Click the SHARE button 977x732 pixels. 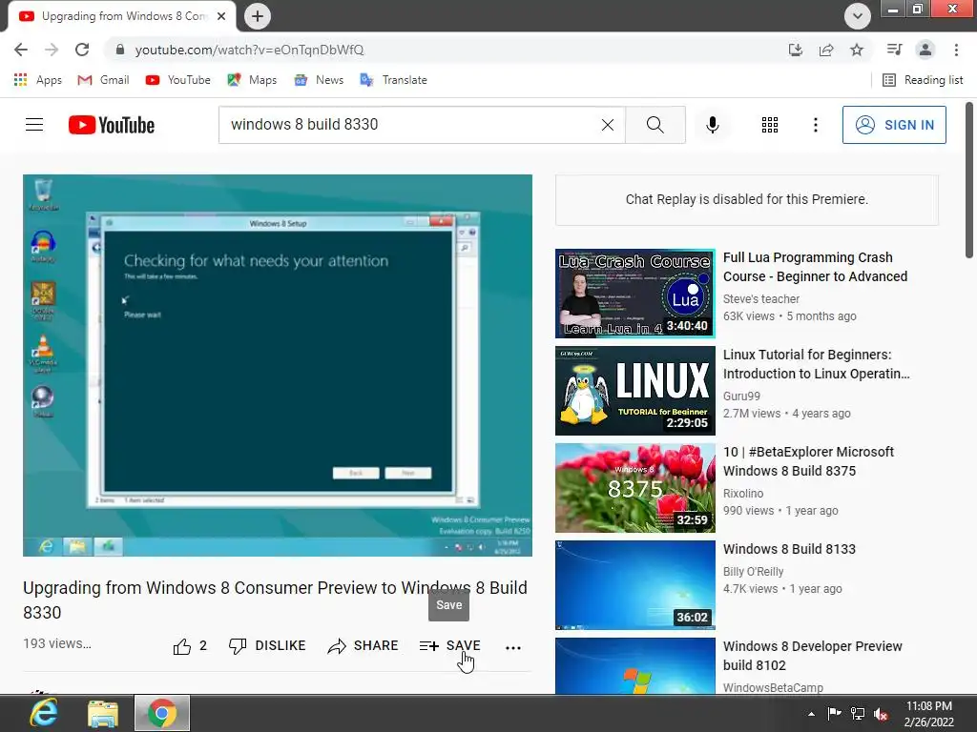coord(363,646)
